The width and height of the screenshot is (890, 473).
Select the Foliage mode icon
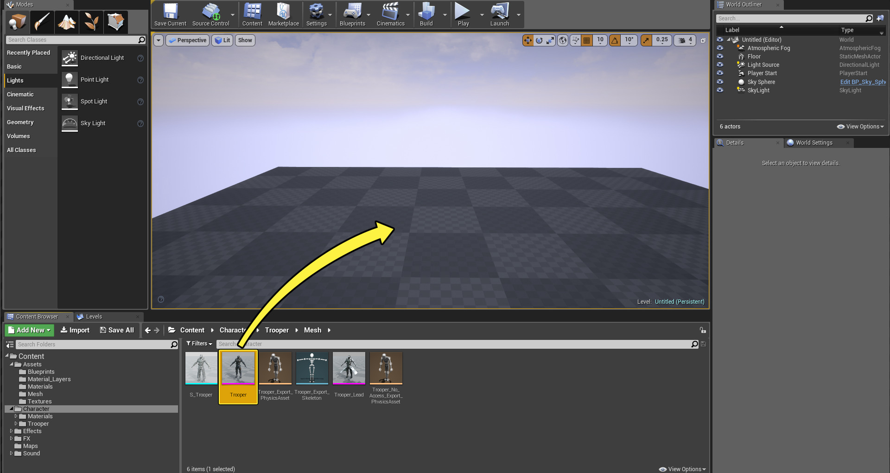91,22
